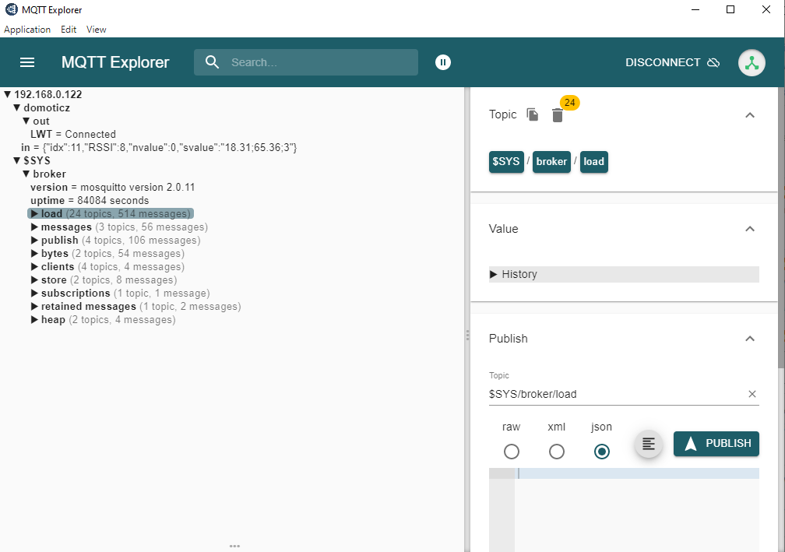
Task: Collapse the out tree node
Action: click(26, 121)
